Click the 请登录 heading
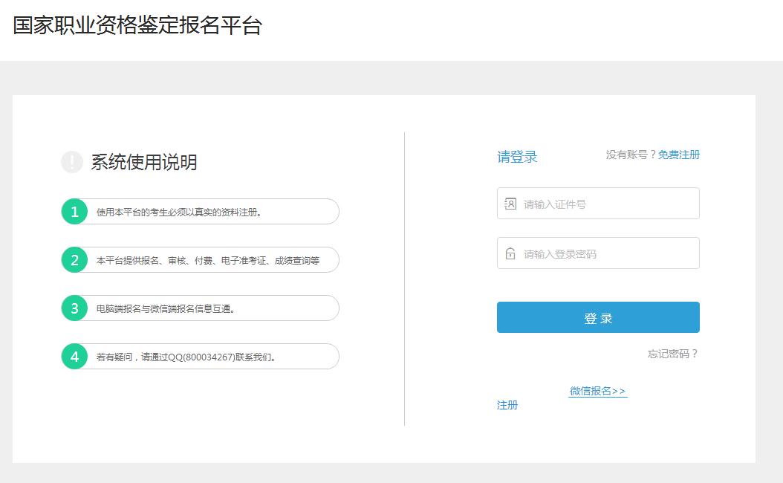The image size is (783, 483). tap(517, 157)
